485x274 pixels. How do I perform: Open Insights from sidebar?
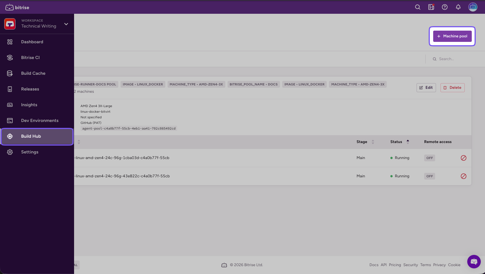[x=37, y=105]
